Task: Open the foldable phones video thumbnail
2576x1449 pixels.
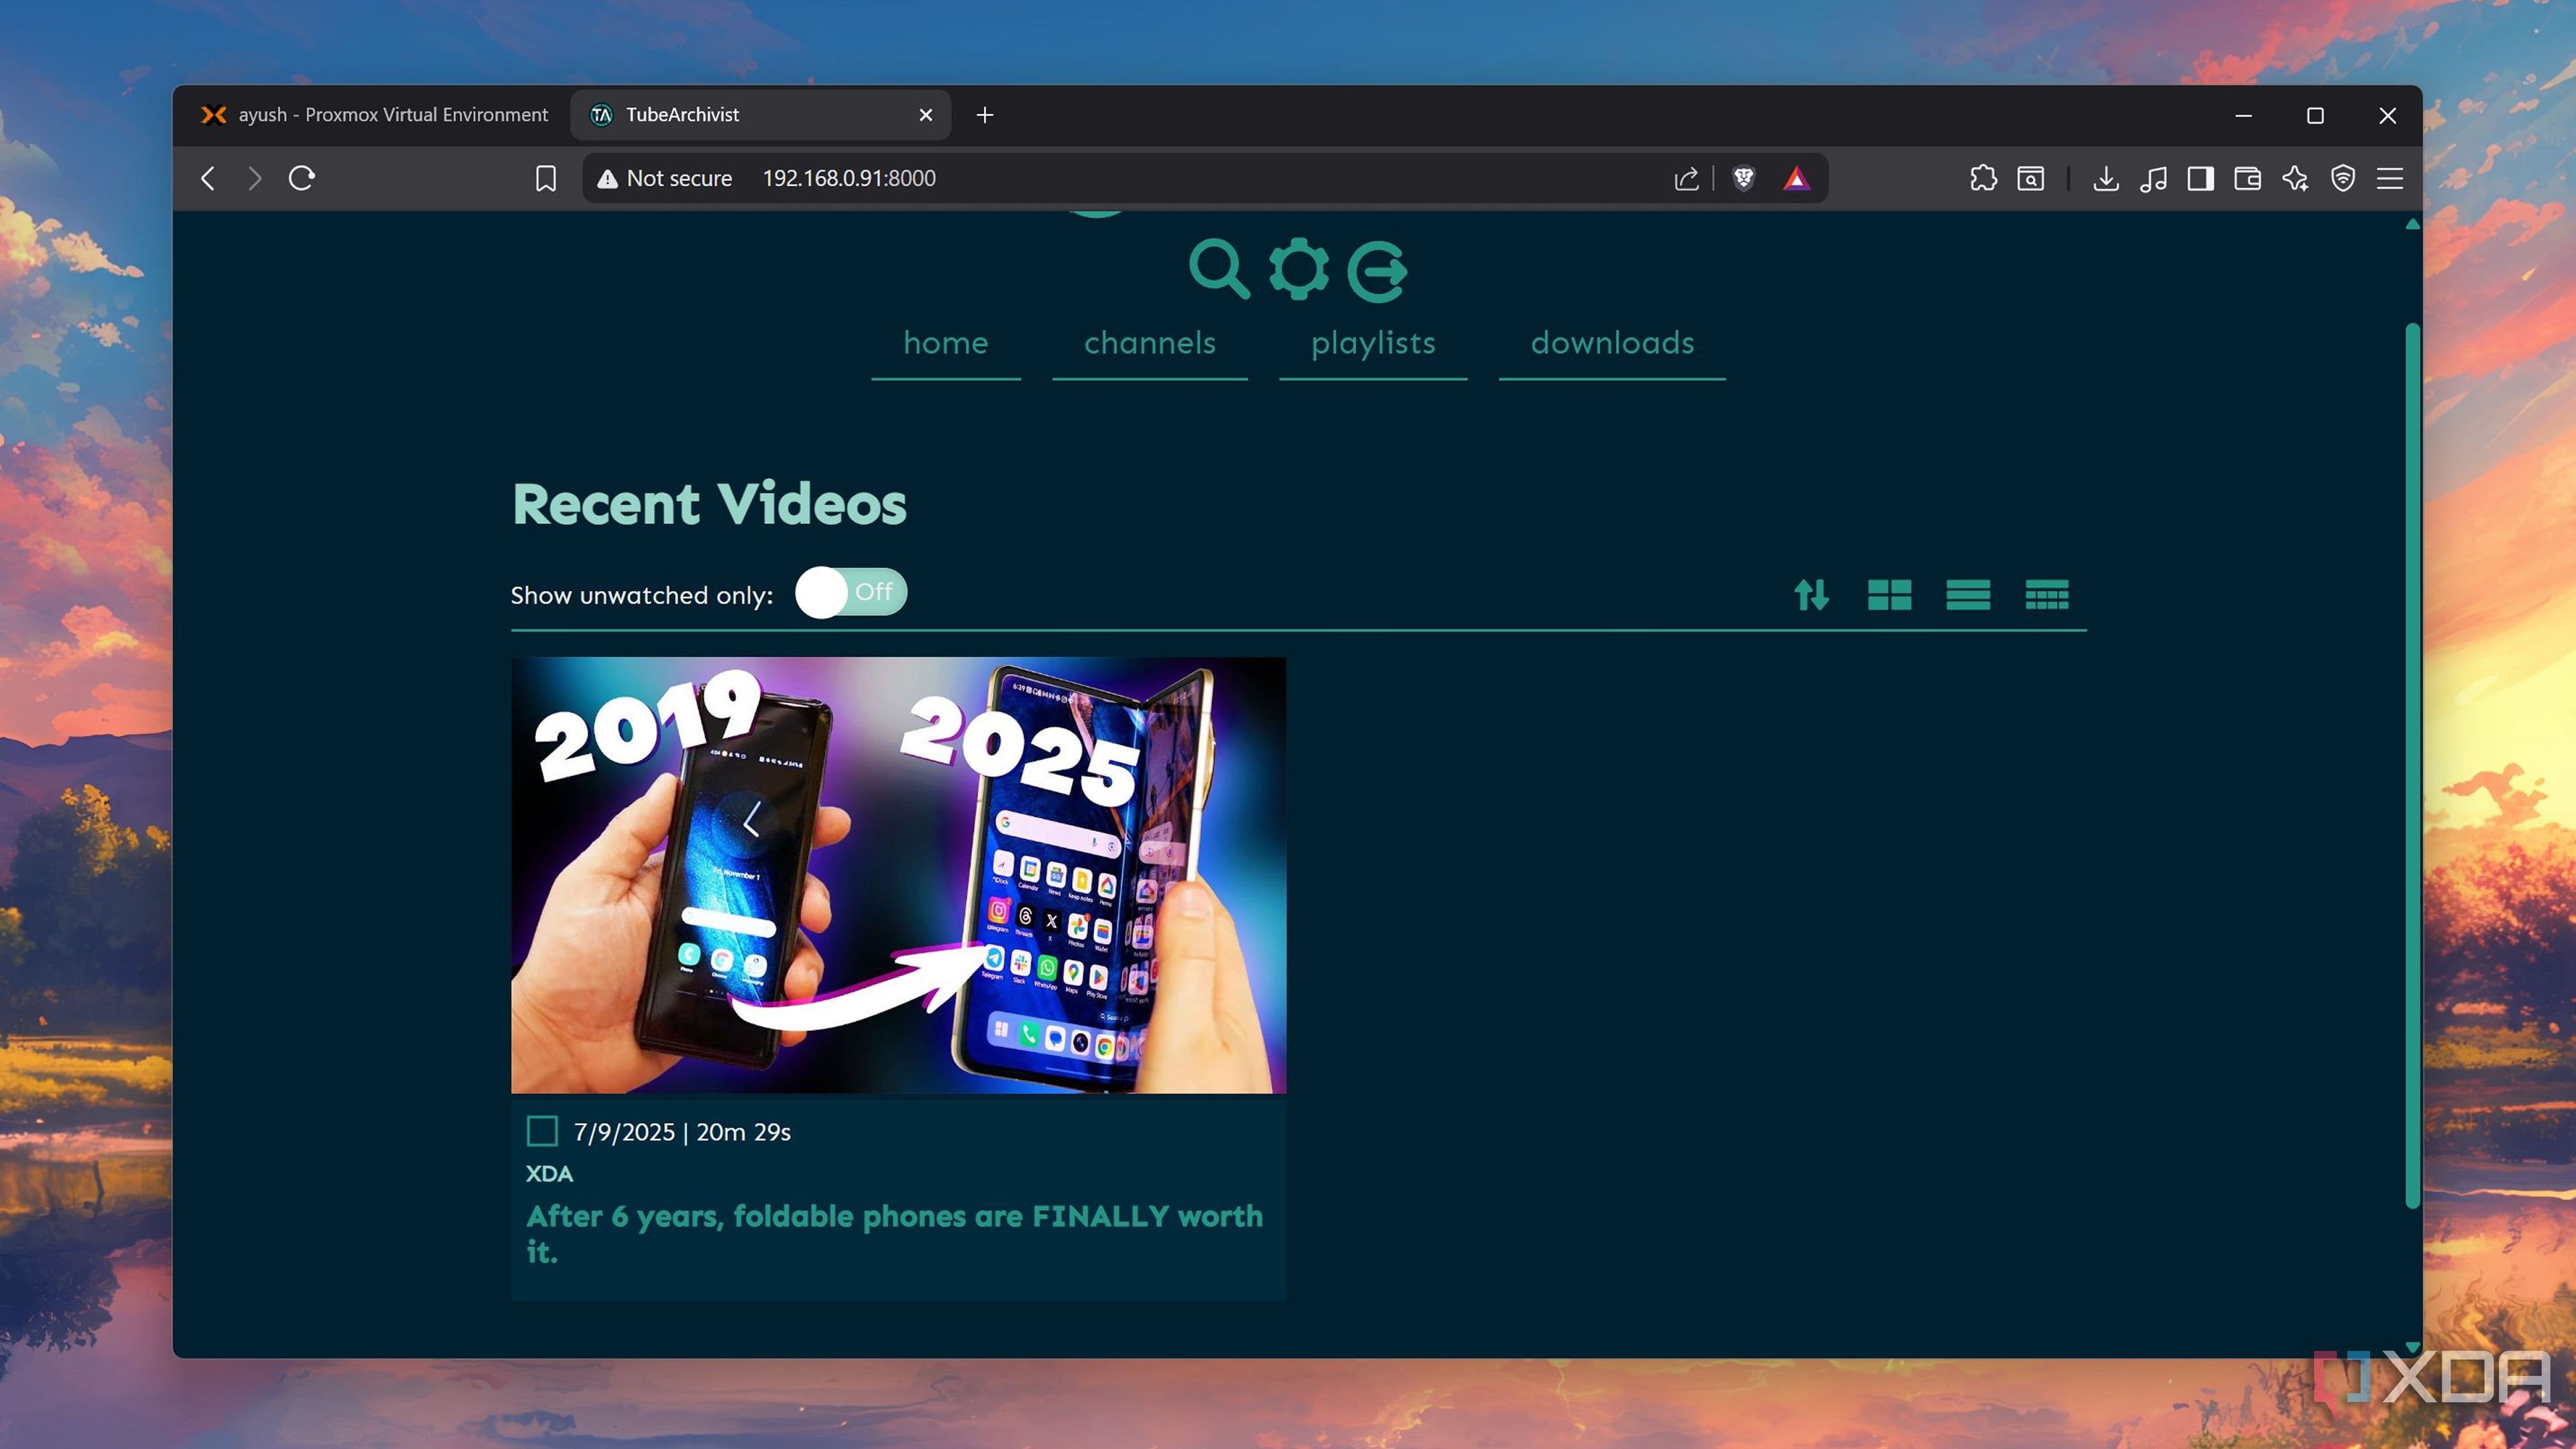Action: [898, 874]
